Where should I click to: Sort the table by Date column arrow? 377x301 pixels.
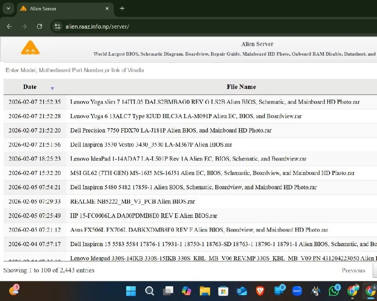coord(52,88)
